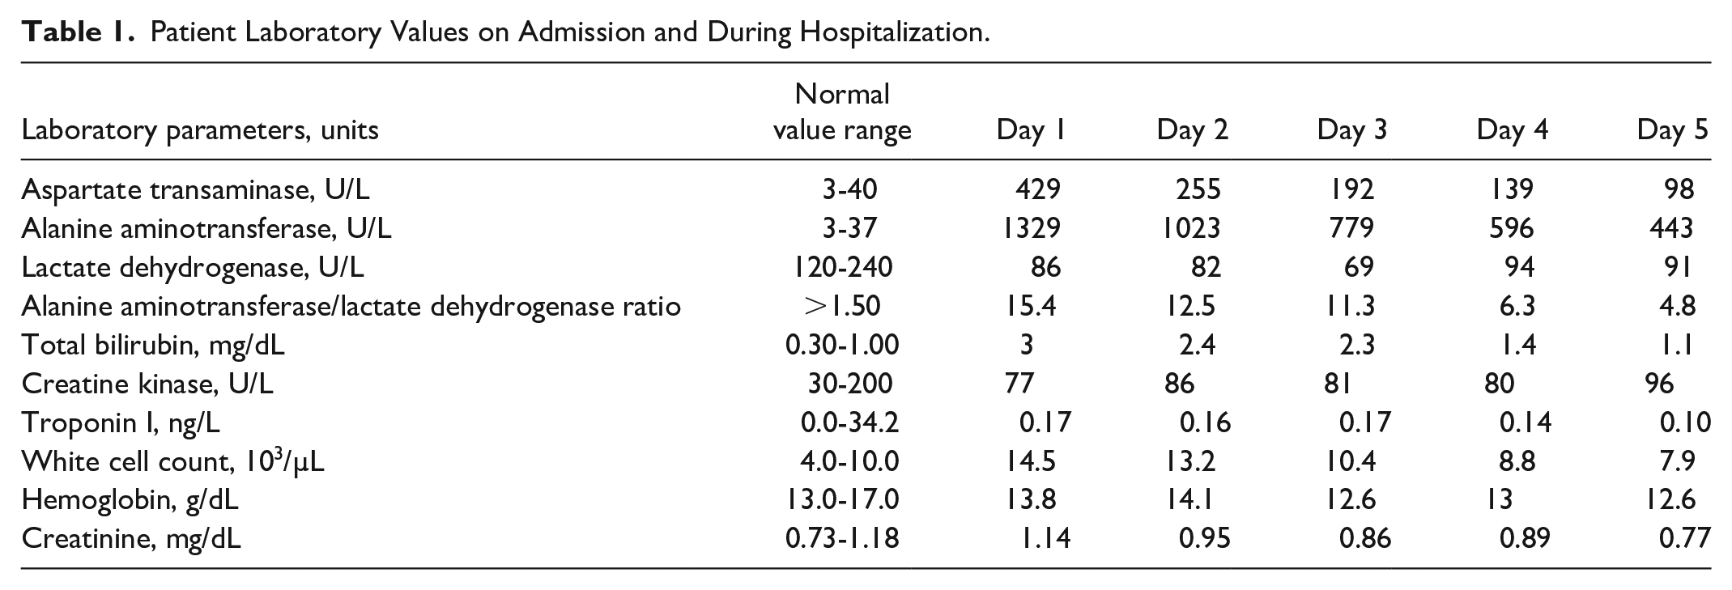Select Creatinine Day 5 value 0.77
1732x590 pixels.
(1685, 539)
